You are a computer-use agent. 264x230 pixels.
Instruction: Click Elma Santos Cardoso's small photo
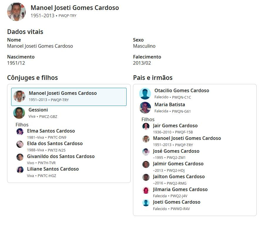click(20, 132)
